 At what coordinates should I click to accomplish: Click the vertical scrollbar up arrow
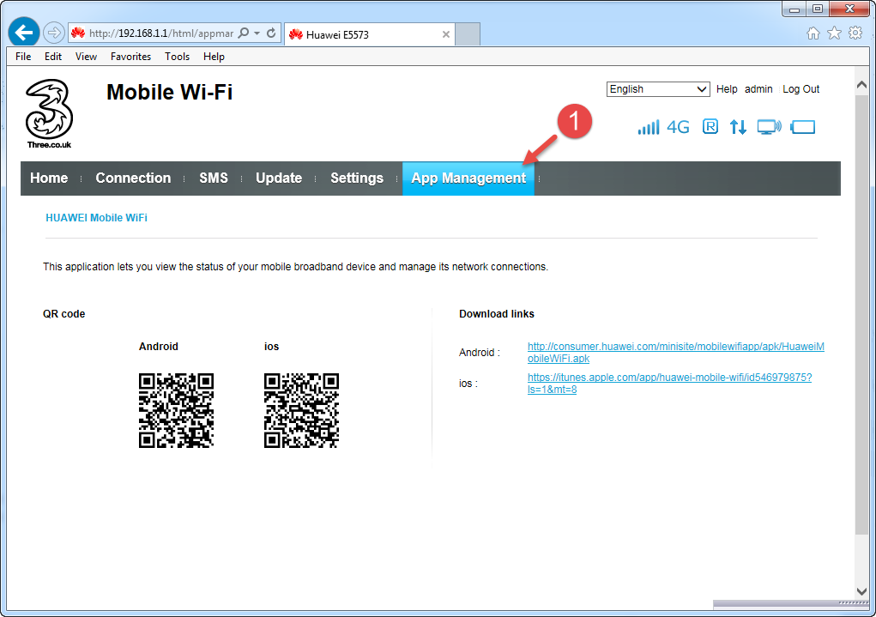tap(861, 85)
